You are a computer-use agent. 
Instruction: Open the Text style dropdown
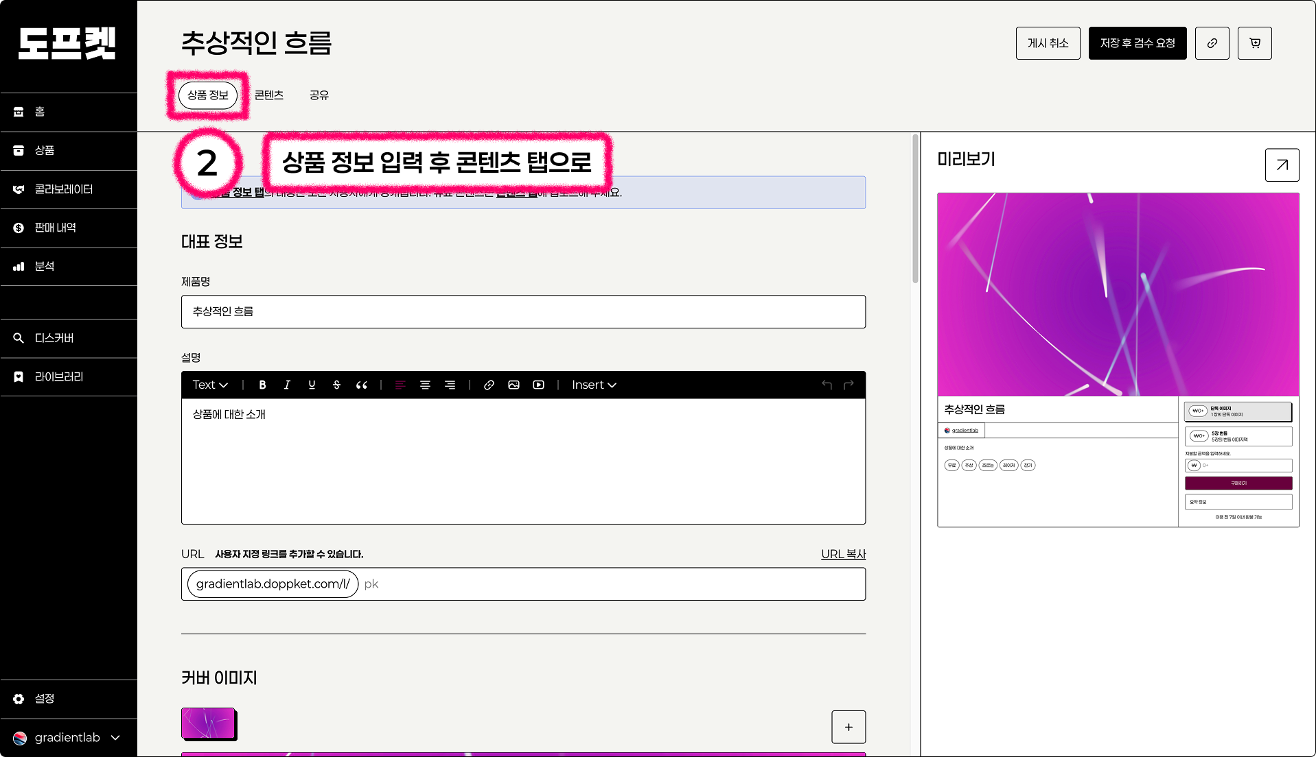[209, 385]
